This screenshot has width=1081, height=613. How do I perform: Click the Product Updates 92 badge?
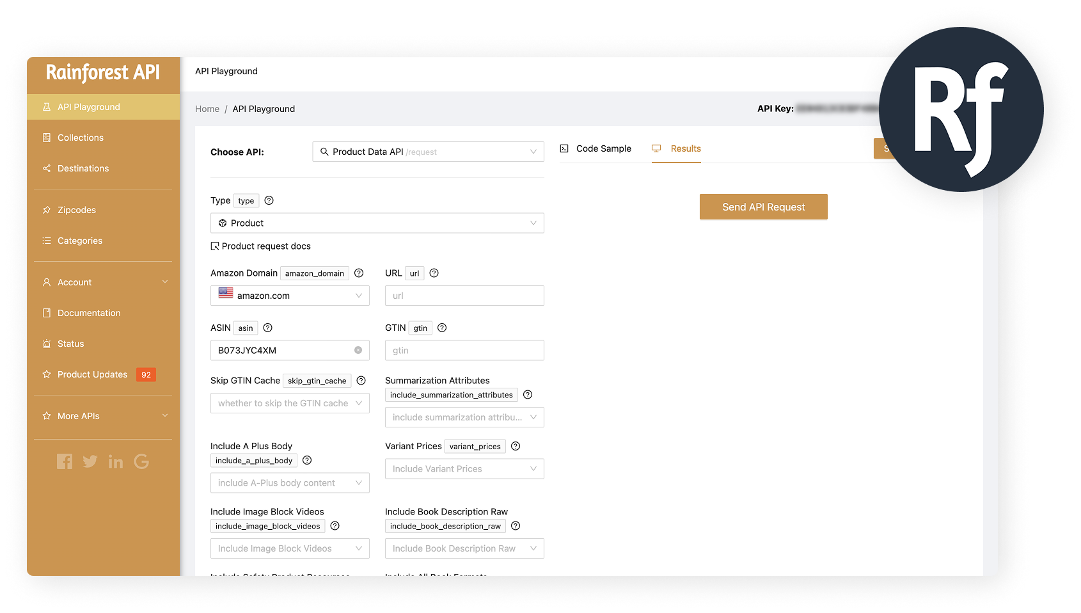tap(146, 374)
